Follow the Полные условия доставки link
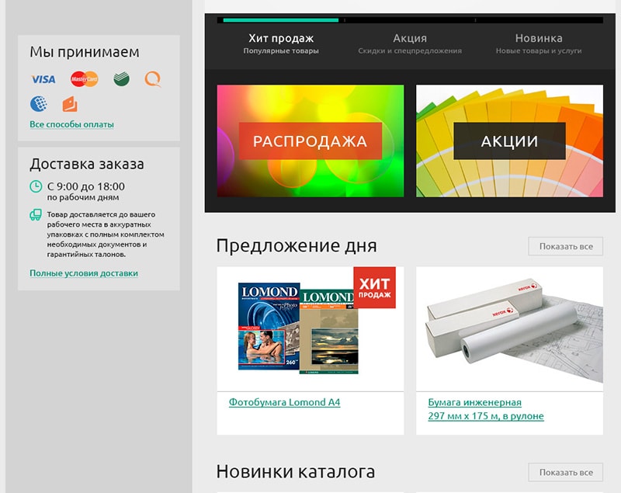The height and width of the screenshot is (493, 621). (x=83, y=273)
